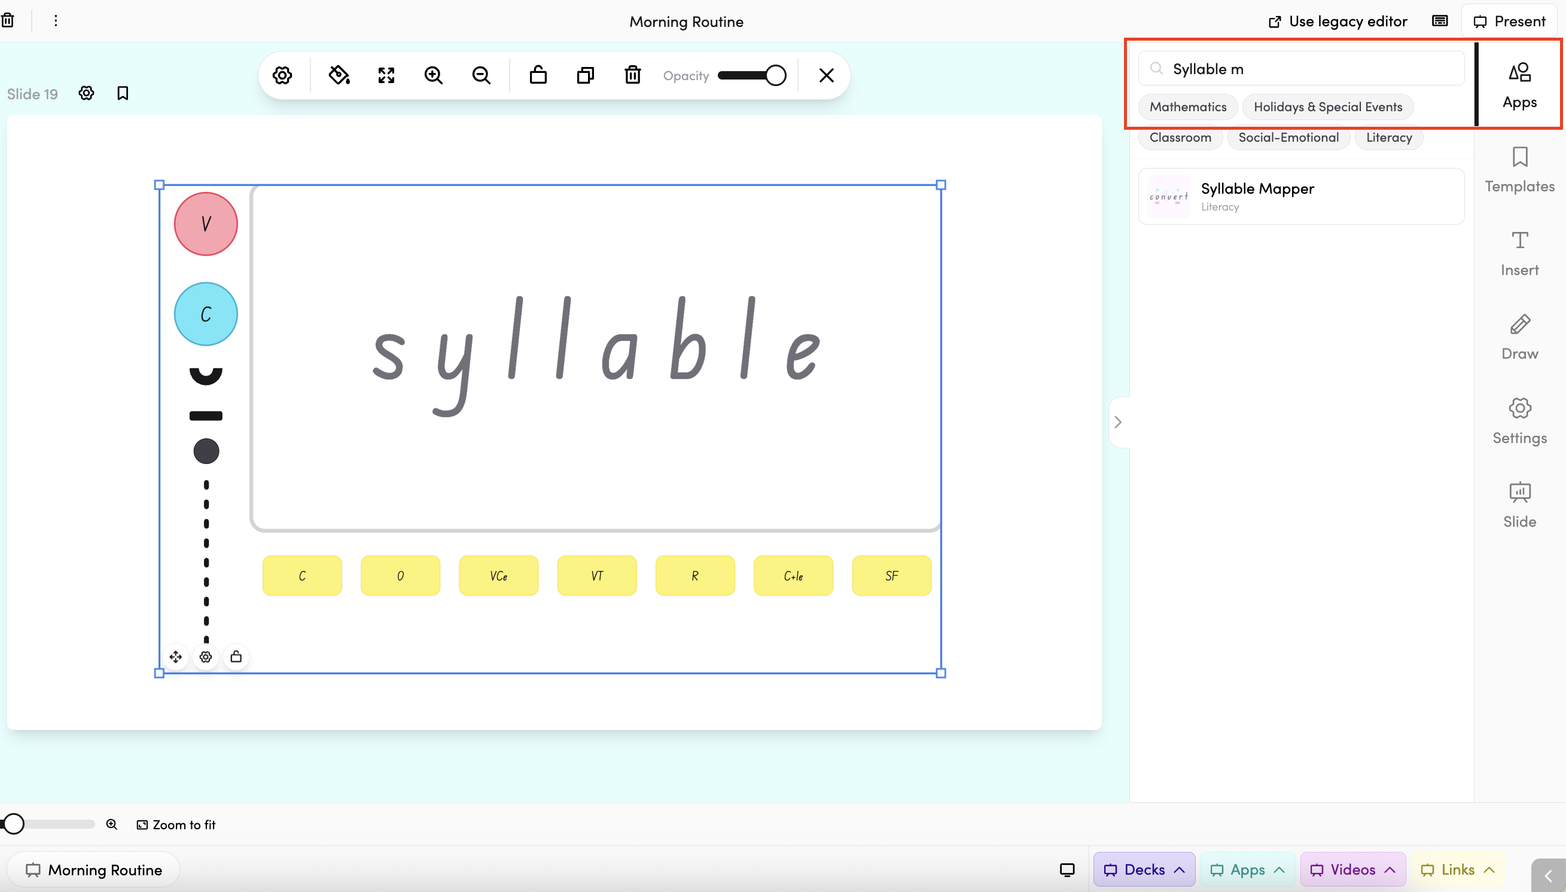Expand the Videos menu at bottom bar

coord(1352,869)
